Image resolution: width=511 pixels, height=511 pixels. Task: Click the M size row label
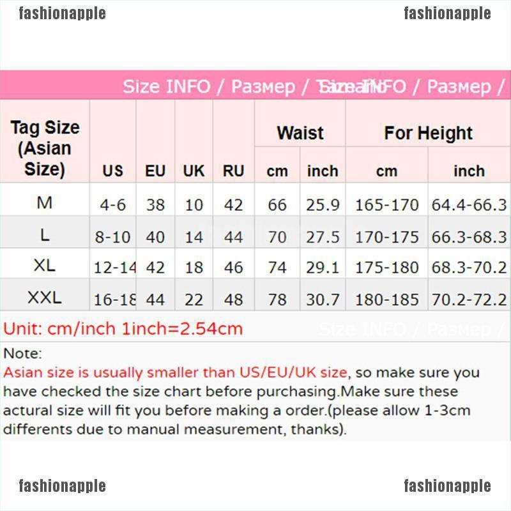45,203
